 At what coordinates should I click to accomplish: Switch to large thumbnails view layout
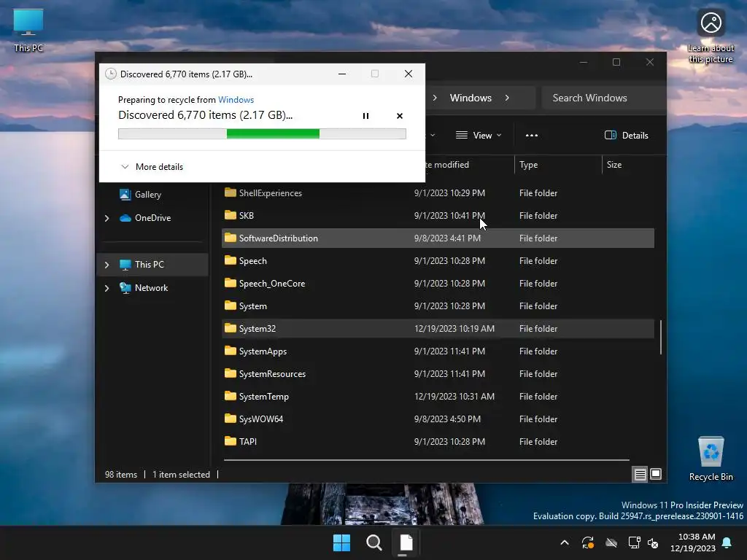tap(656, 474)
